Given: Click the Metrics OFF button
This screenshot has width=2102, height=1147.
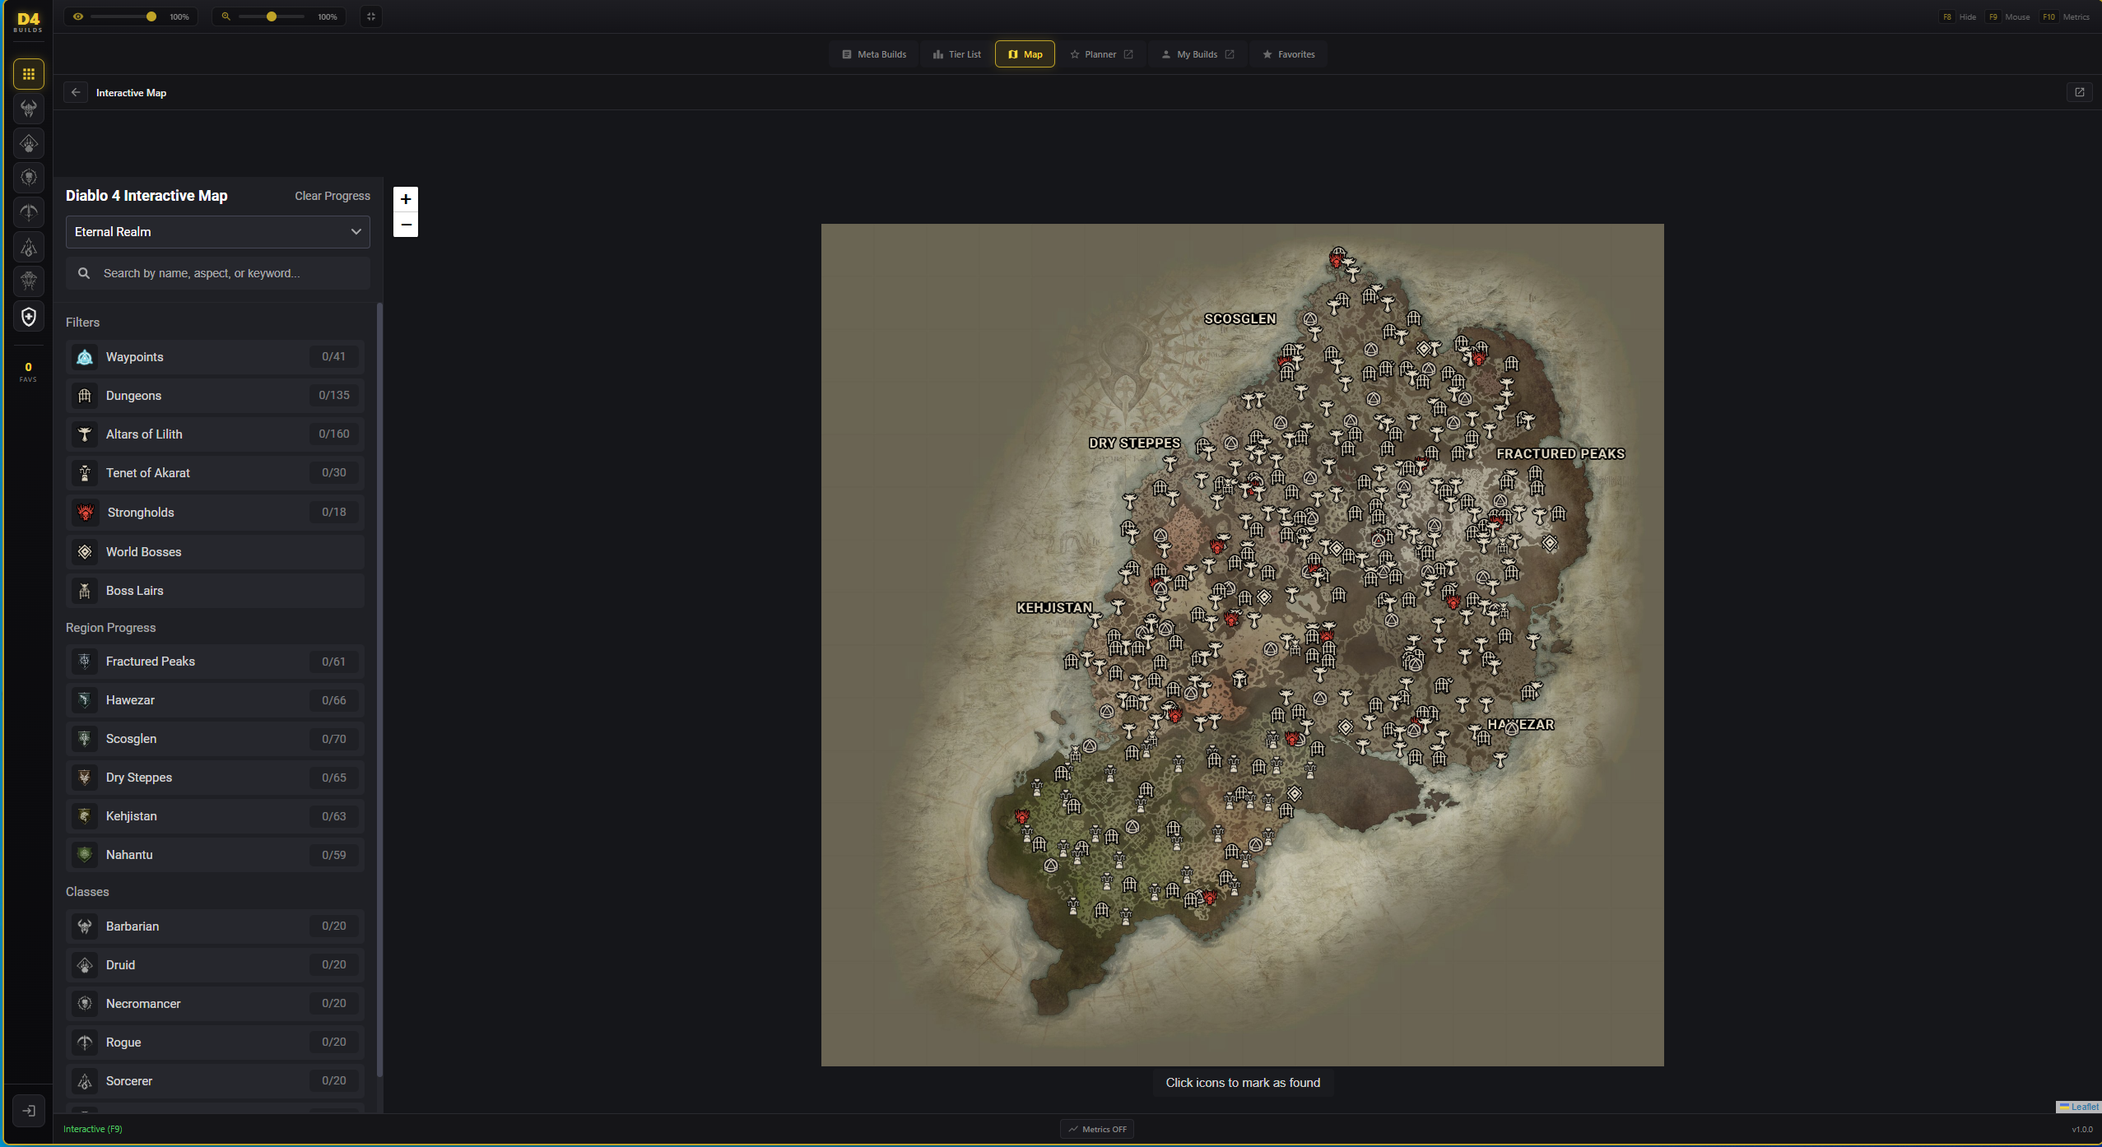Looking at the screenshot, I should [1097, 1129].
